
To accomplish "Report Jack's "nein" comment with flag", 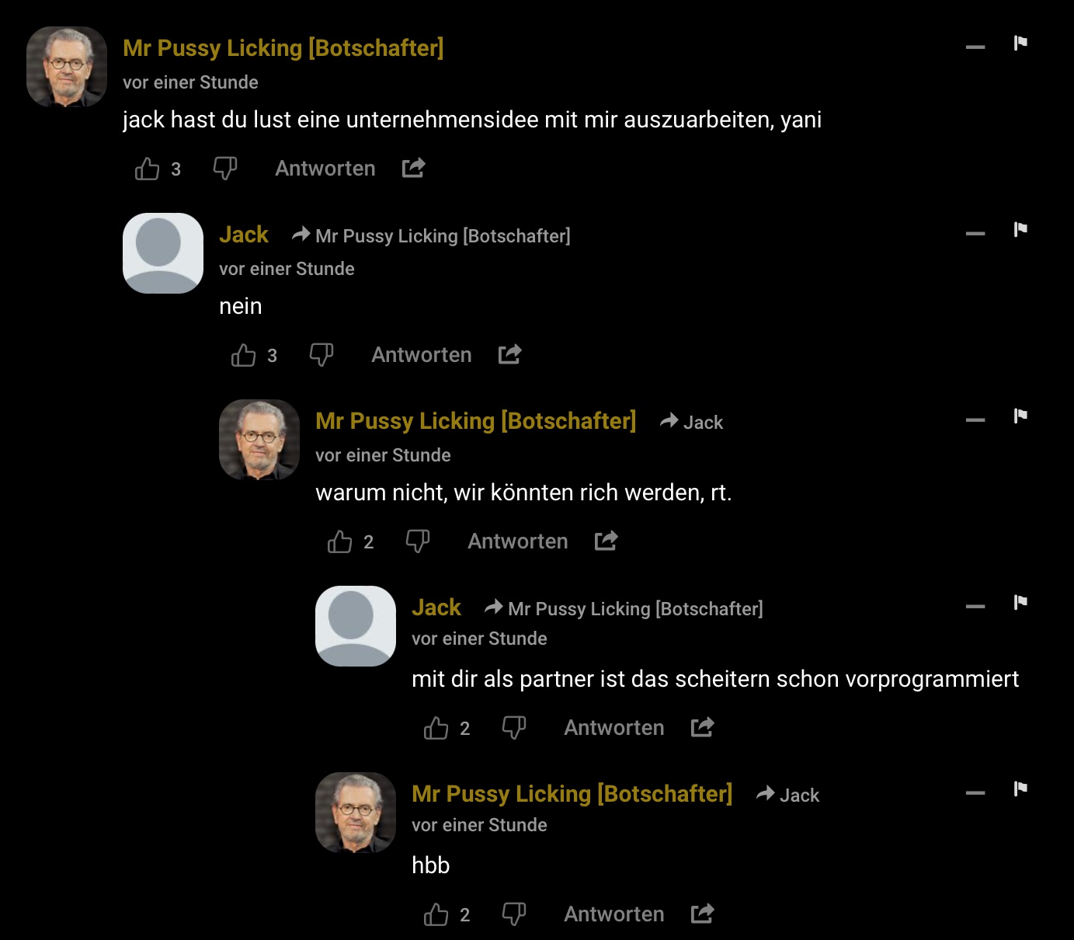I will [1020, 230].
